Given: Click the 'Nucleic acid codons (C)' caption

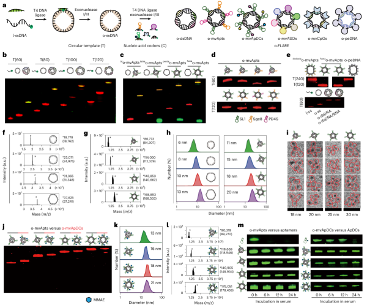Looking at the screenshot, I should coord(145,46).
